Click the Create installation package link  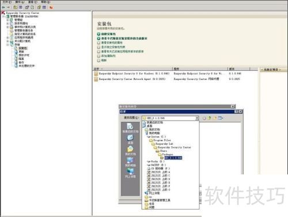(108, 34)
